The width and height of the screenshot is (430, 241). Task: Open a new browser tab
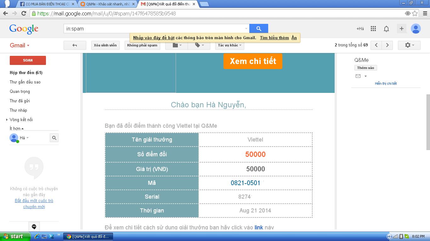coord(204,4)
